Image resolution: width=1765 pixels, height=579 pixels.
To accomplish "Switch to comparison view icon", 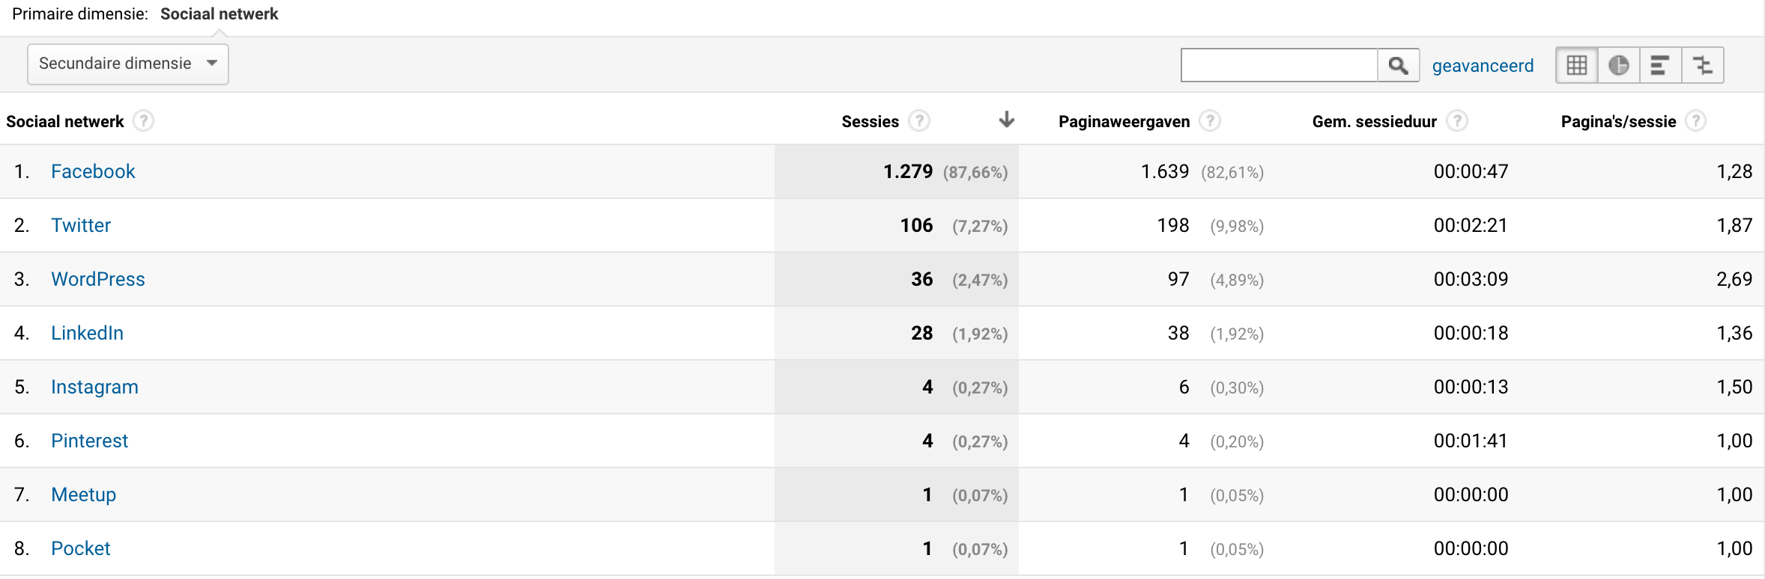I will (1703, 65).
